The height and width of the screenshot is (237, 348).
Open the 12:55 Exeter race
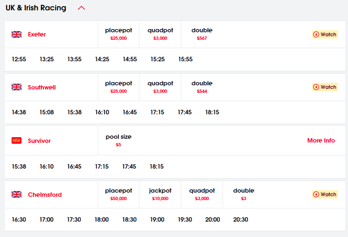coord(19,59)
